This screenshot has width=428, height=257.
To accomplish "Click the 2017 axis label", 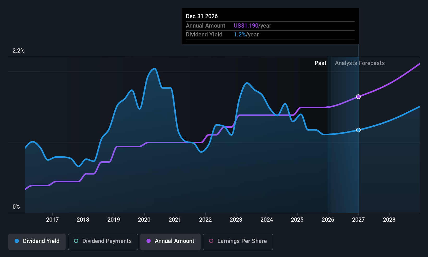I will pos(52,220).
